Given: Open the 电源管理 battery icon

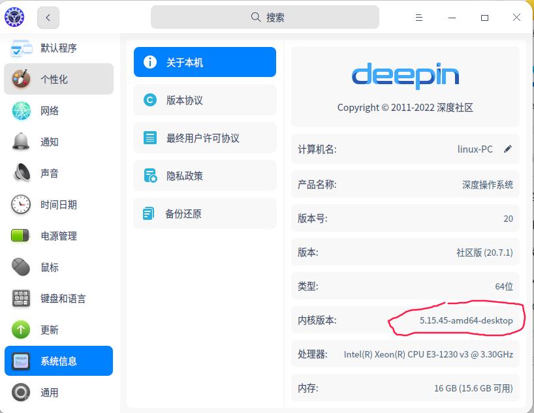Looking at the screenshot, I should 19,236.
